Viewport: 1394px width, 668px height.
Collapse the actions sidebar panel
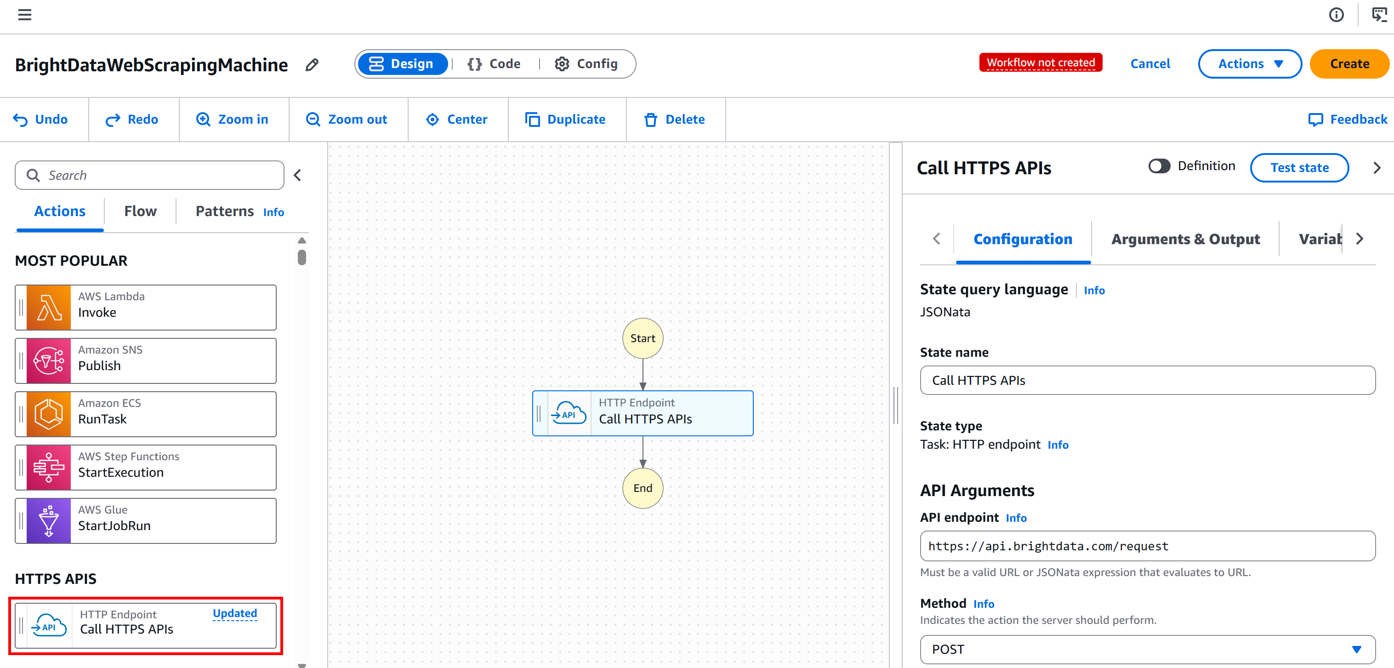[x=297, y=175]
